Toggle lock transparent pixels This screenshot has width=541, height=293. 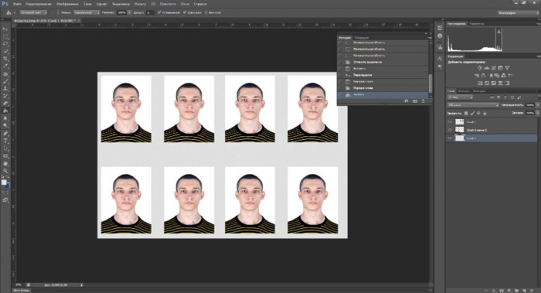pyautogui.click(x=466, y=113)
